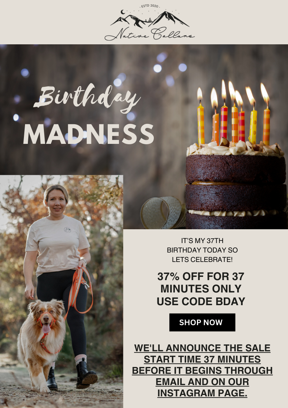Click the chocolate birthday cake image
This screenshot has width=288, height=408.
point(236,155)
